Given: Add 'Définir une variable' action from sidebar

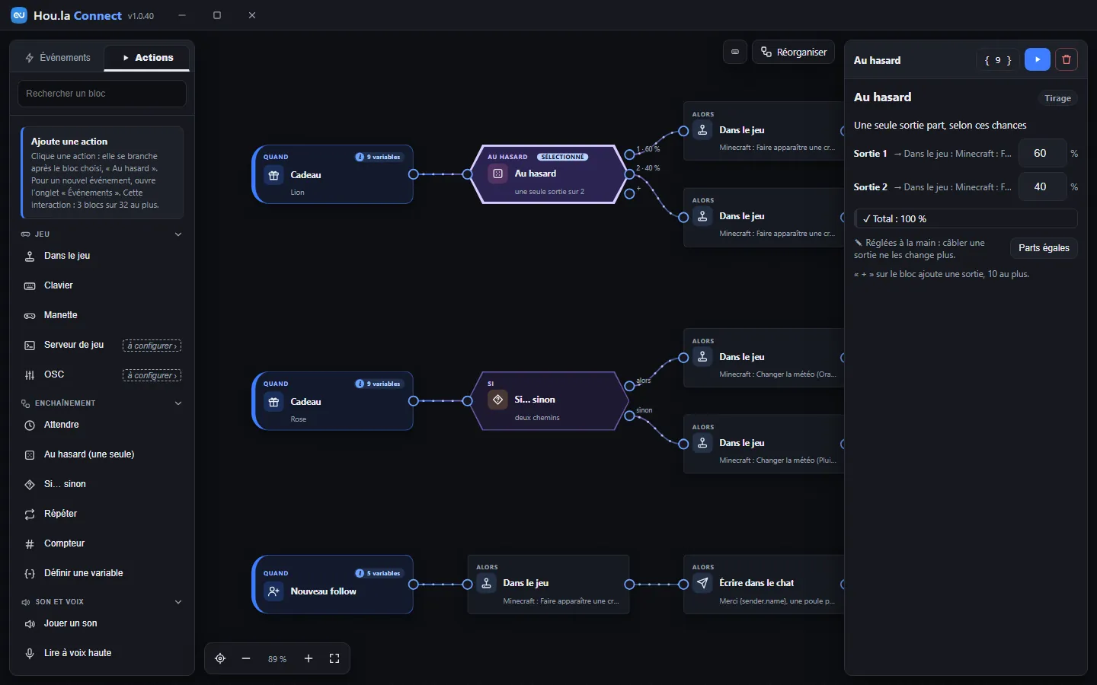Looking at the screenshot, I should 102,573.
